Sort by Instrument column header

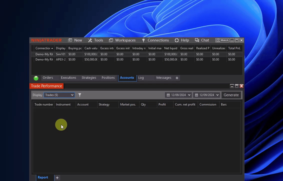tap(65, 104)
